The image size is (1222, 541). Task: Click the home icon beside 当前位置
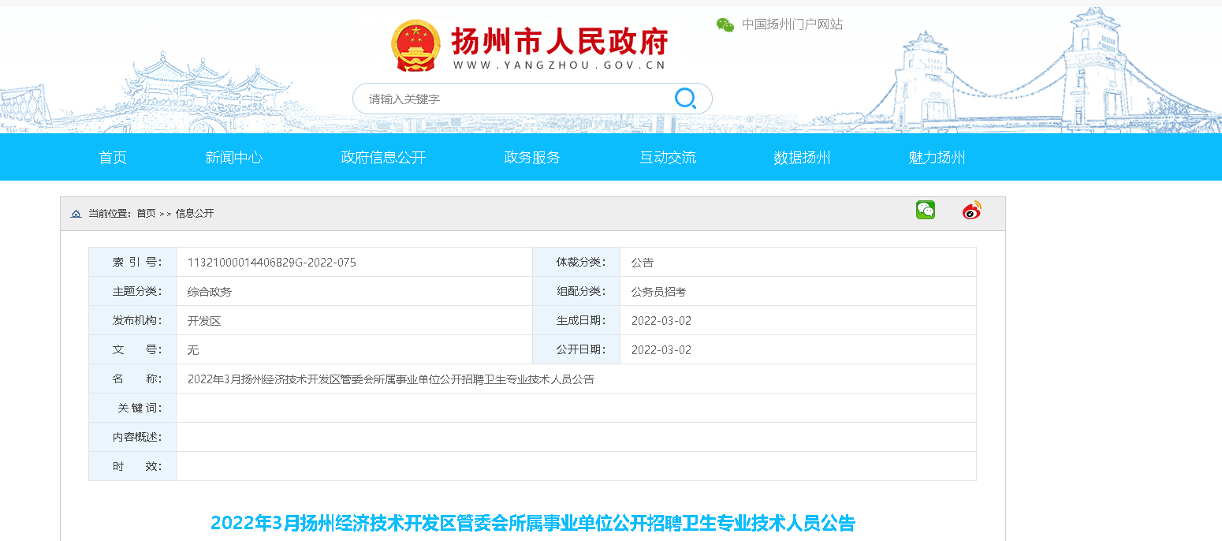pos(76,214)
